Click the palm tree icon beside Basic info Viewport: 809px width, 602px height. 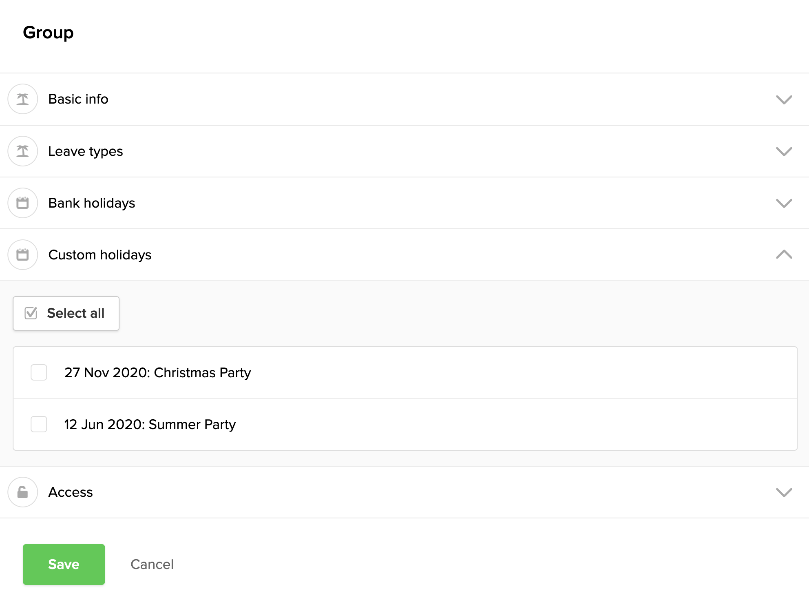(x=23, y=99)
